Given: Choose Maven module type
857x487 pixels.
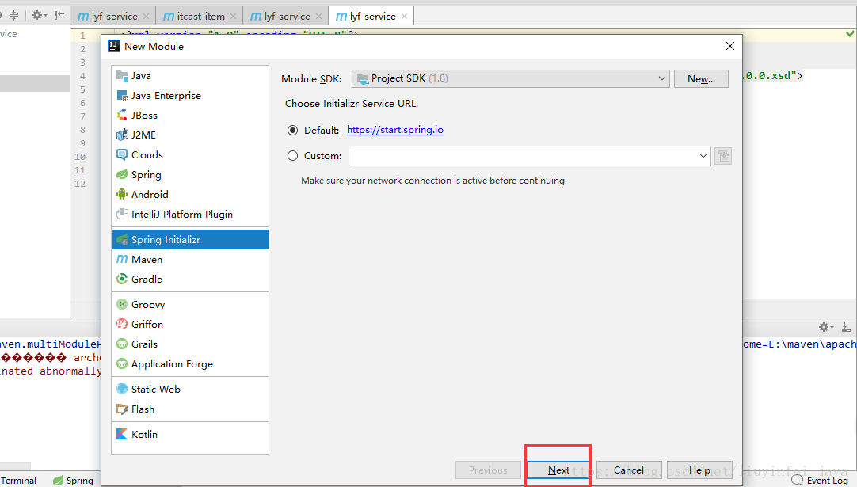Looking at the screenshot, I should (189, 259).
